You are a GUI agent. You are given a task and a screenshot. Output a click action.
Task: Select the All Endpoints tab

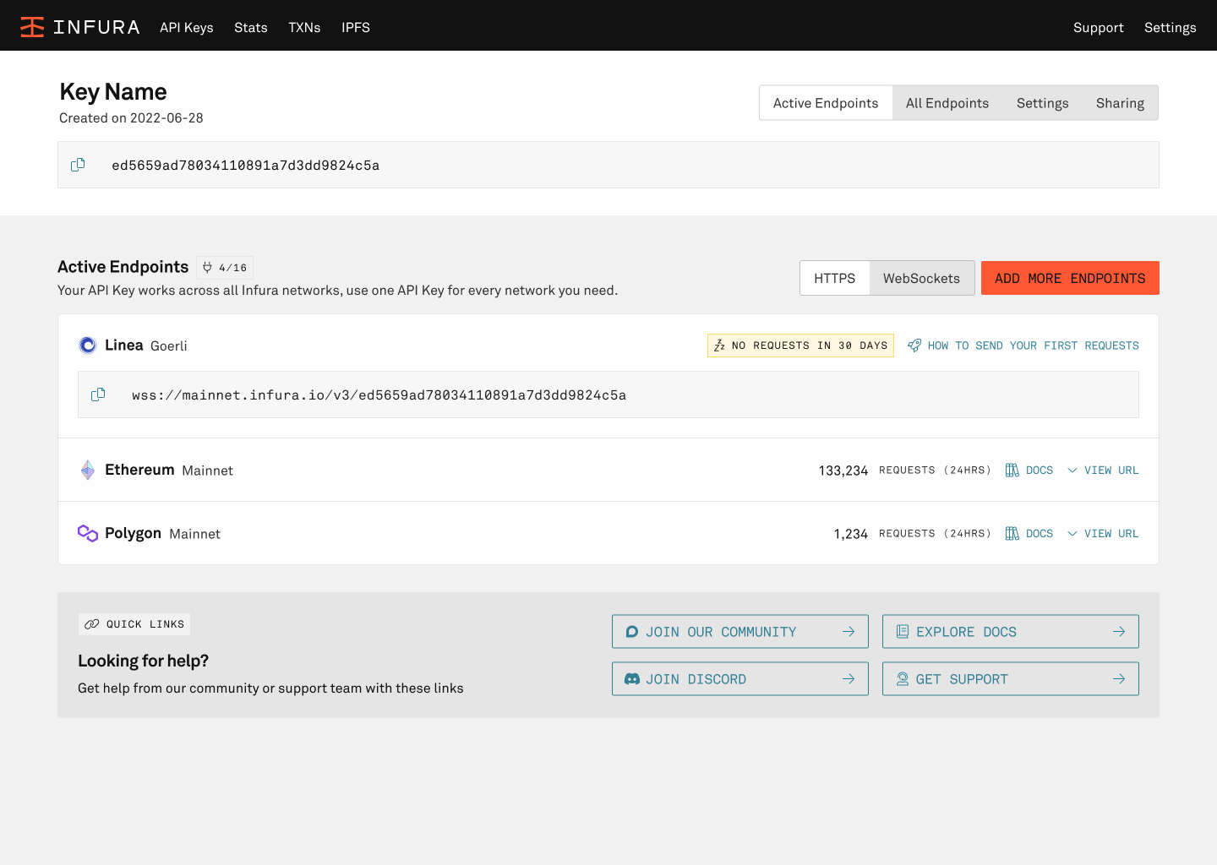(947, 103)
